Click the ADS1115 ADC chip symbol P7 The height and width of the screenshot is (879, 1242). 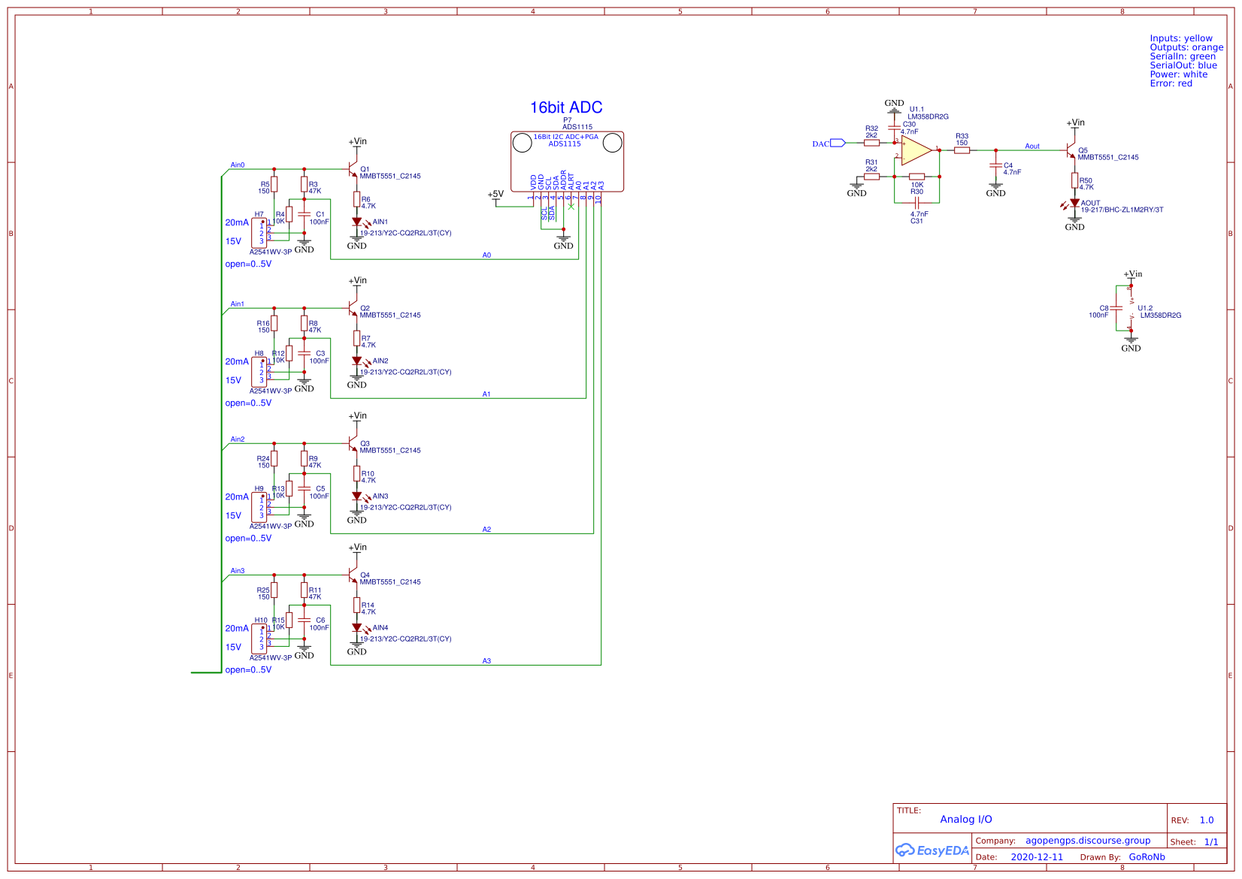click(568, 160)
